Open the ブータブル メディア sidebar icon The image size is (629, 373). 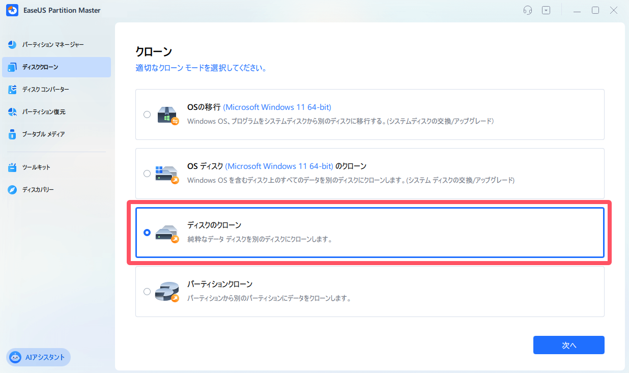pyautogui.click(x=12, y=134)
